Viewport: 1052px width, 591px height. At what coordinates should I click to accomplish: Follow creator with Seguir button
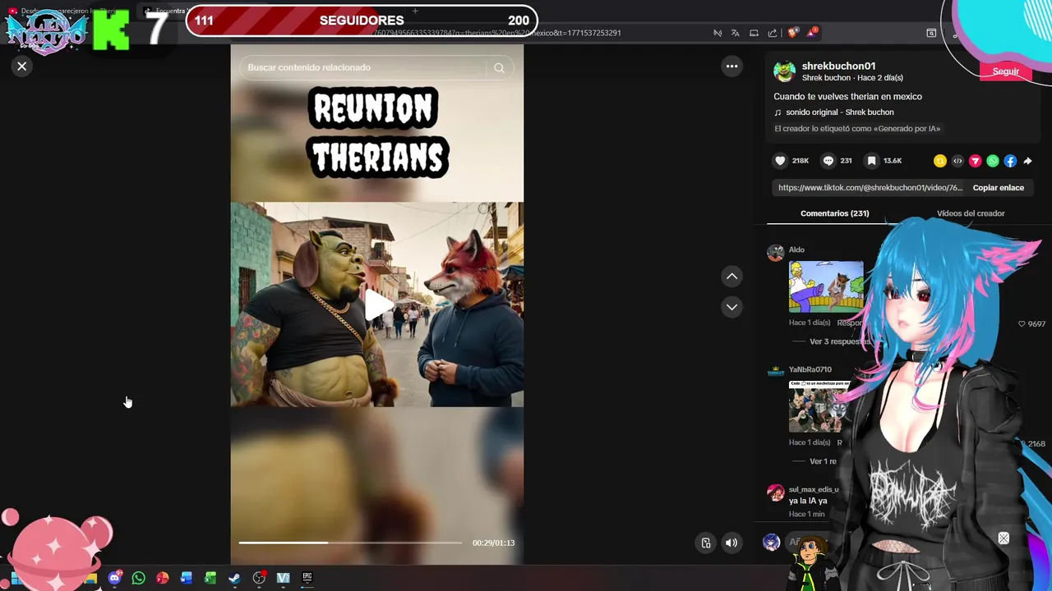click(x=1005, y=71)
